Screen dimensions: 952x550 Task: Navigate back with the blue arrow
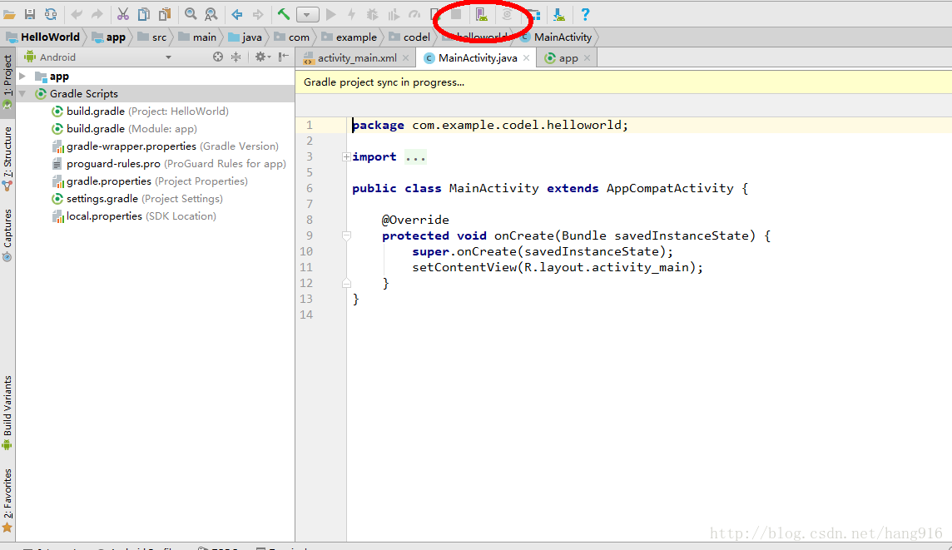click(237, 14)
